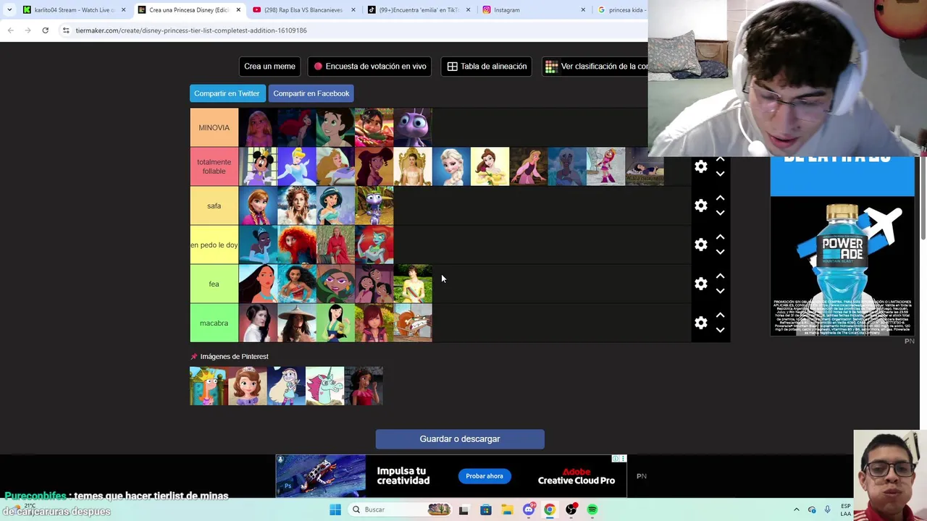
Task: Click the green 'macabra' tier label
Action: coord(214,323)
